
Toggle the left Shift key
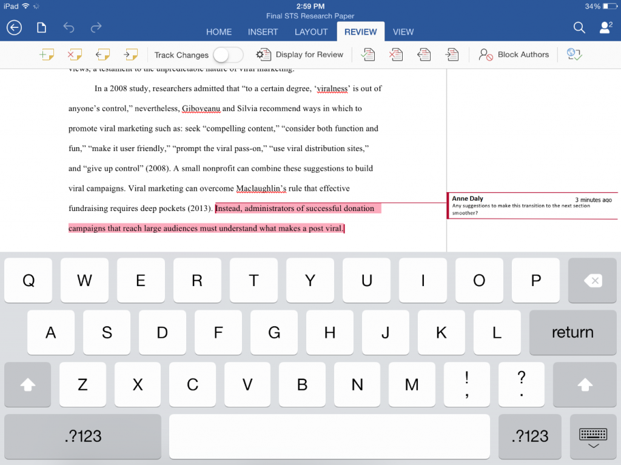click(27, 384)
